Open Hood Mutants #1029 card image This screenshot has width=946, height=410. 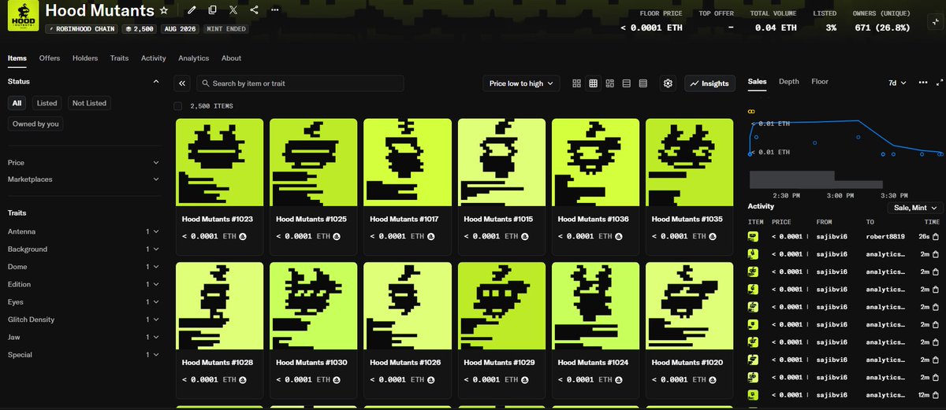click(501, 306)
